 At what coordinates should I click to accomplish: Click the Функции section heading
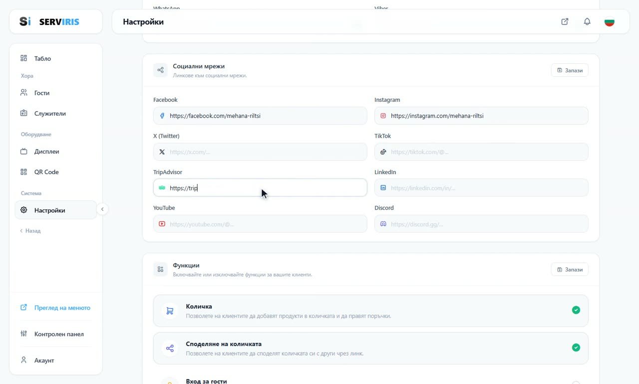pyautogui.click(x=186, y=265)
